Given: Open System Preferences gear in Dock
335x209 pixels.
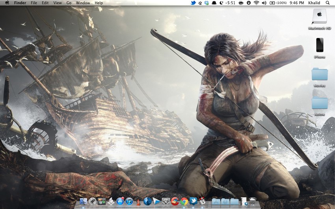Looking at the screenshot, I should [166, 201].
